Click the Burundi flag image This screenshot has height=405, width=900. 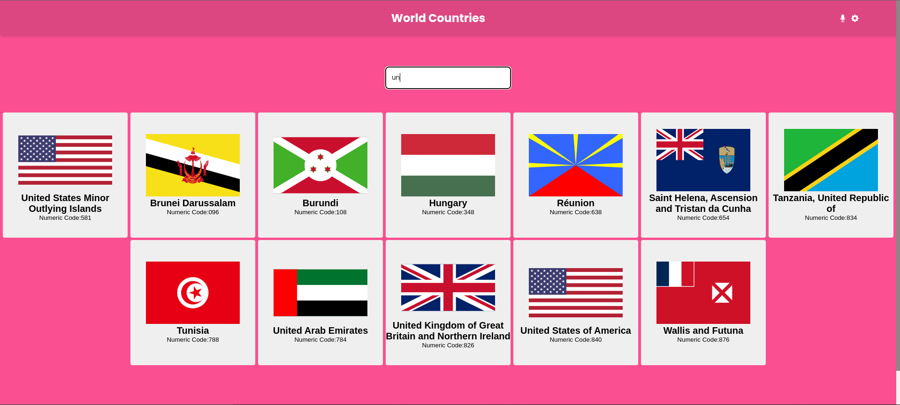[x=320, y=165]
